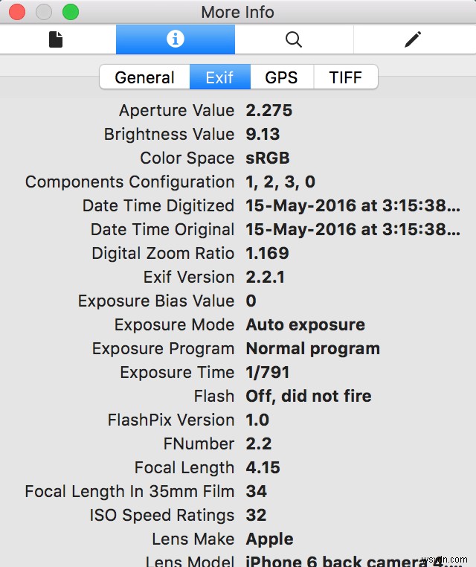Switch to the General segment
476x567 pixels.
tap(145, 77)
